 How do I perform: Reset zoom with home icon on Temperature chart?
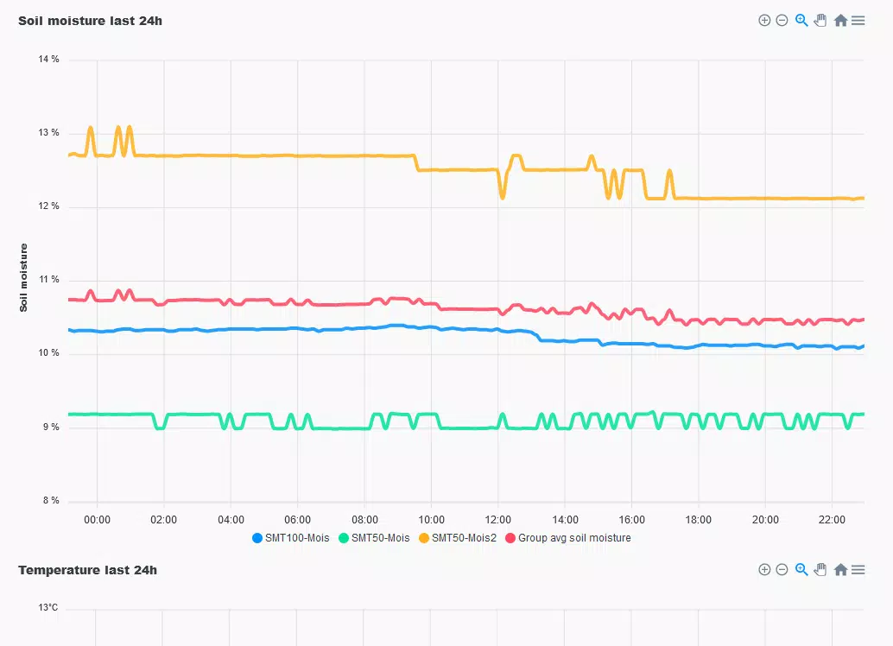coord(840,570)
